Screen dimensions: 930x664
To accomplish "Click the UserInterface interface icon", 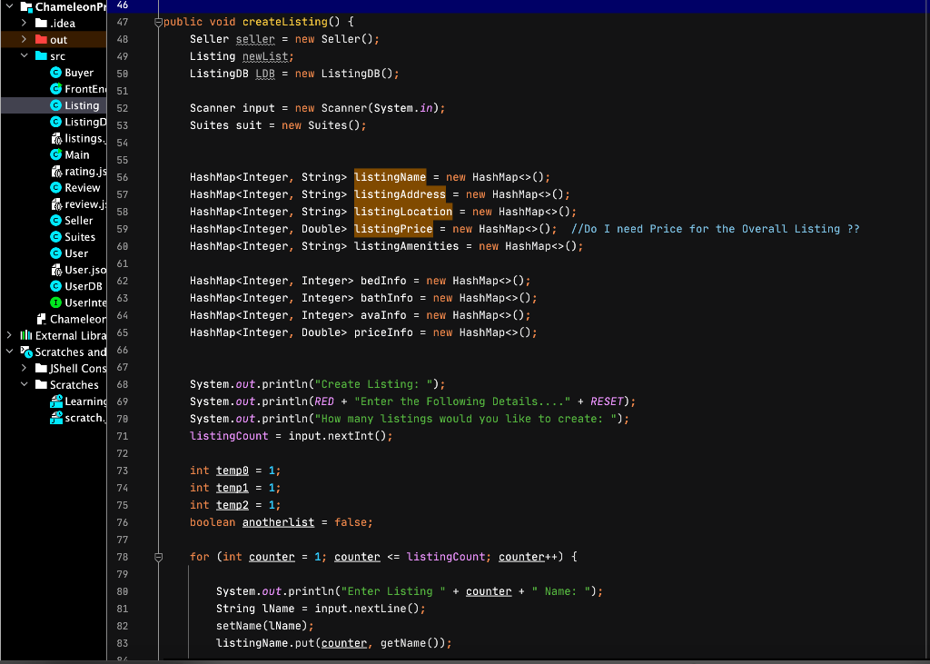I will 57,302.
